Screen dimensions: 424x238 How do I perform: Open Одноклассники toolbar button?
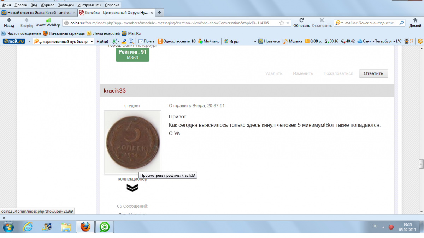(176, 41)
